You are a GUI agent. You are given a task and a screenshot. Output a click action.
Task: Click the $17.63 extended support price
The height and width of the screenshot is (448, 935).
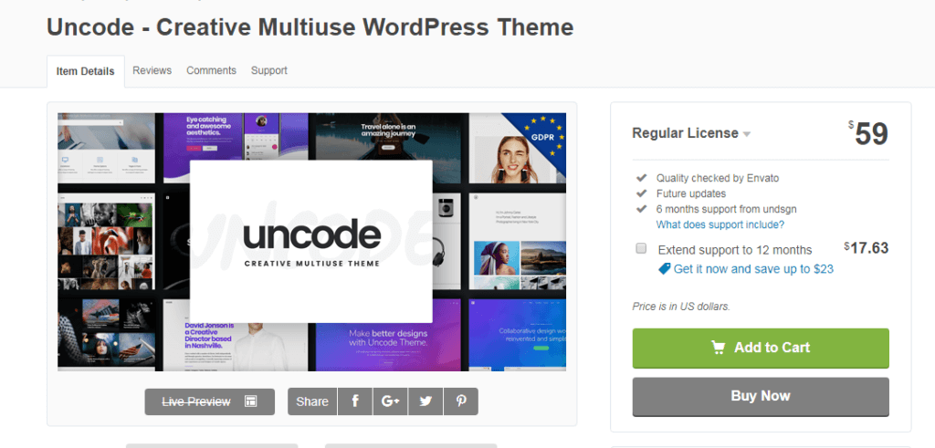click(867, 248)
